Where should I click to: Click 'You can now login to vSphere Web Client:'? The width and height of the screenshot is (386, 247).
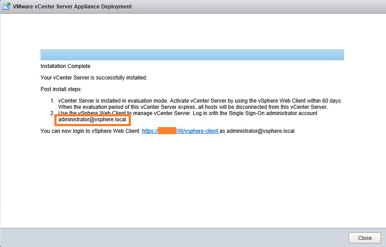tap(90, 131)
